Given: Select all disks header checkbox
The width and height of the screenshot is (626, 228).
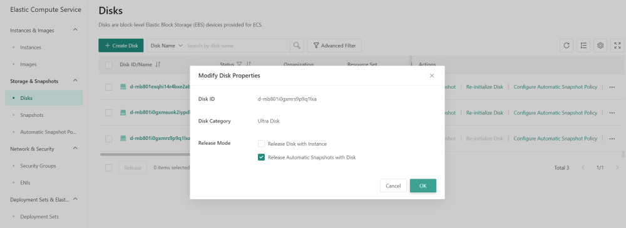Looking at the screenshot, I should [108, 65].
